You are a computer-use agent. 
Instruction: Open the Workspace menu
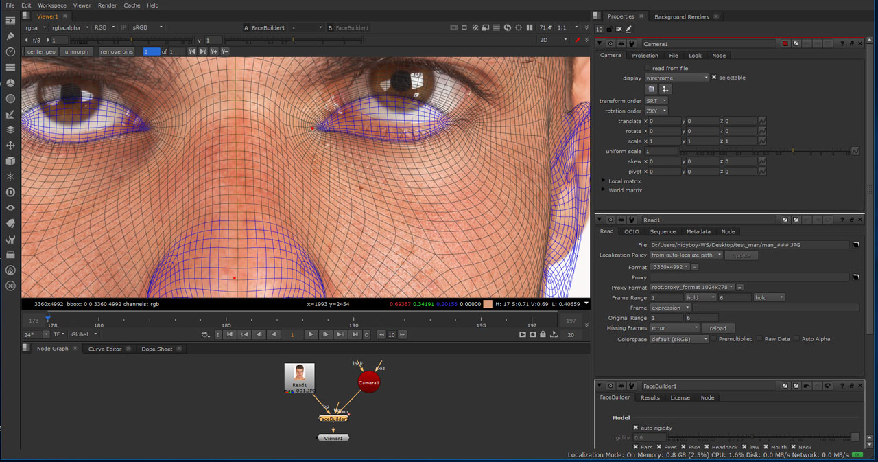52,5
